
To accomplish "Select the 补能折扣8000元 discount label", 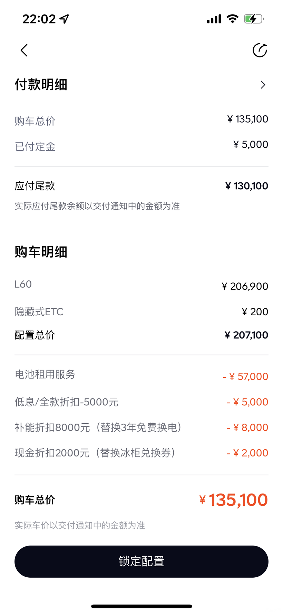I will coord(98,428).
